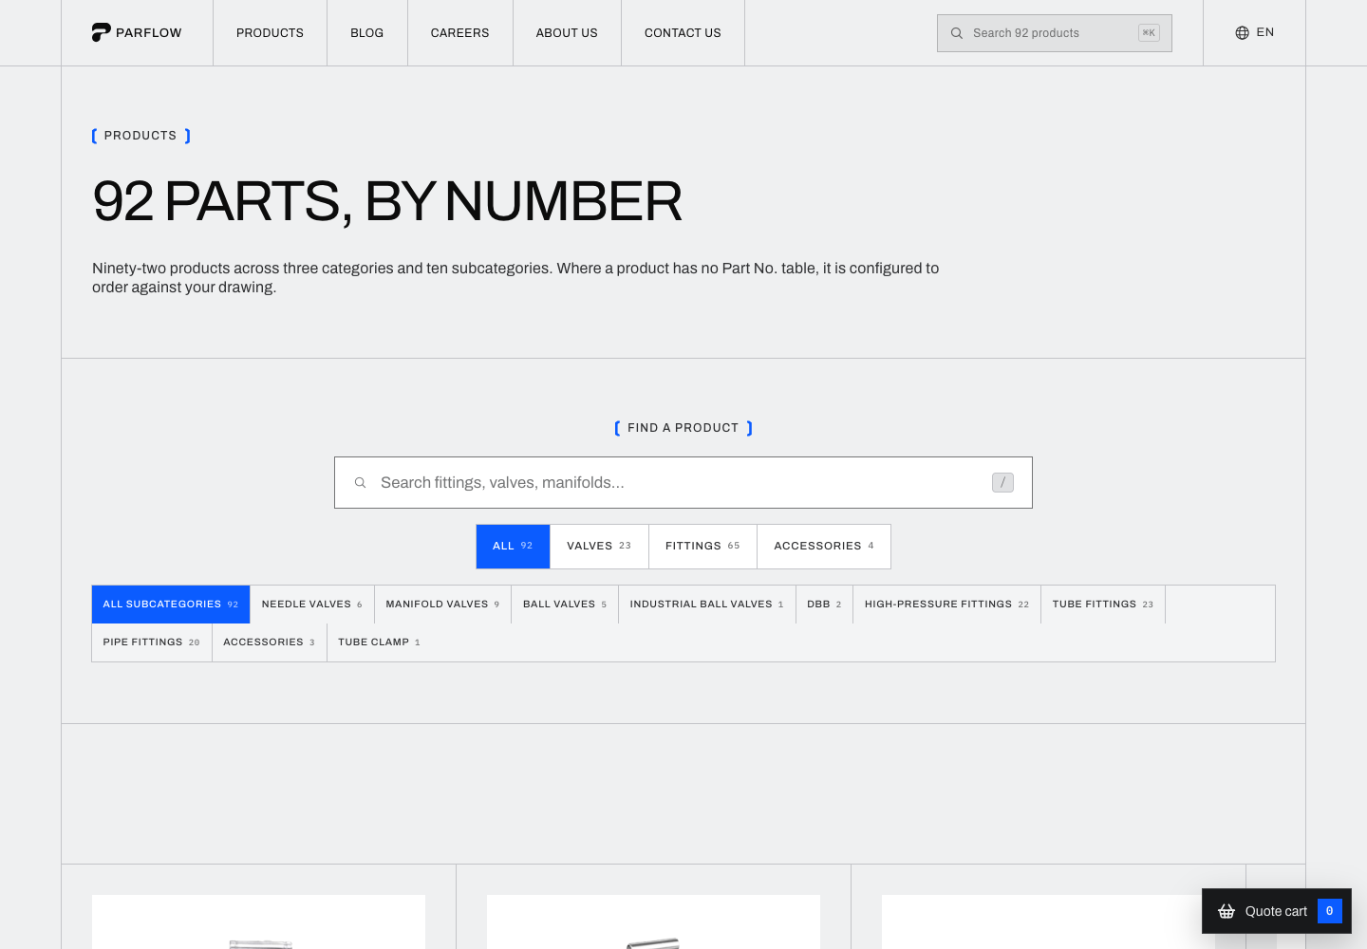This screenshot has width=1367, height=949.
Task: Select High-Pressure Fittings subcategory
Action: tap(946, 605)
